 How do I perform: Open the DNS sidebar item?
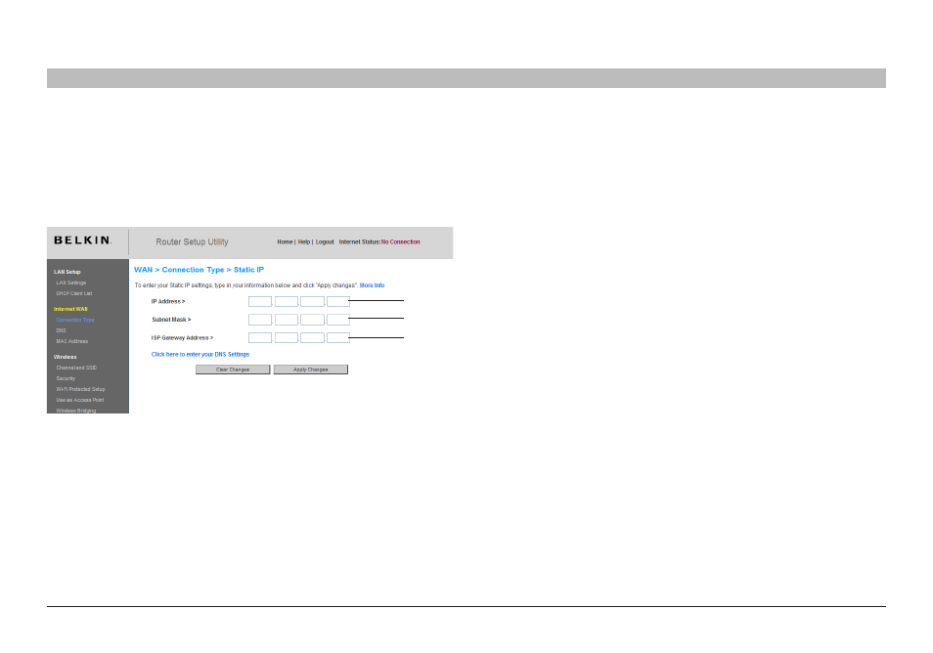tap(61, 330)
